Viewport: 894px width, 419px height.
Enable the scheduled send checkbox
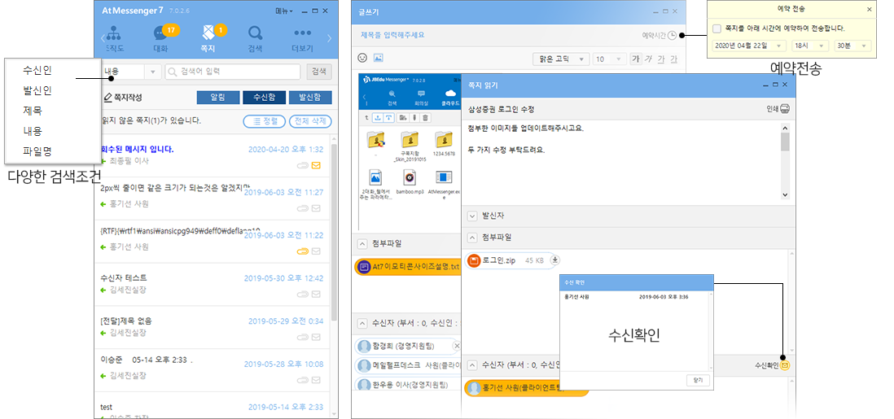tap(717, 28)
